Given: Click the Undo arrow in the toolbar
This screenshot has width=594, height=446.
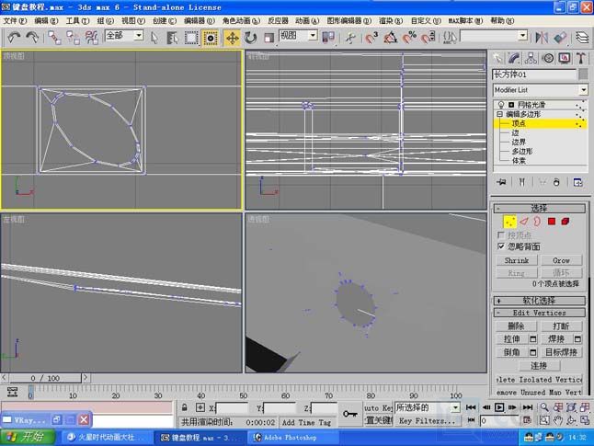Looking at the screenshot, I should 14,38.
